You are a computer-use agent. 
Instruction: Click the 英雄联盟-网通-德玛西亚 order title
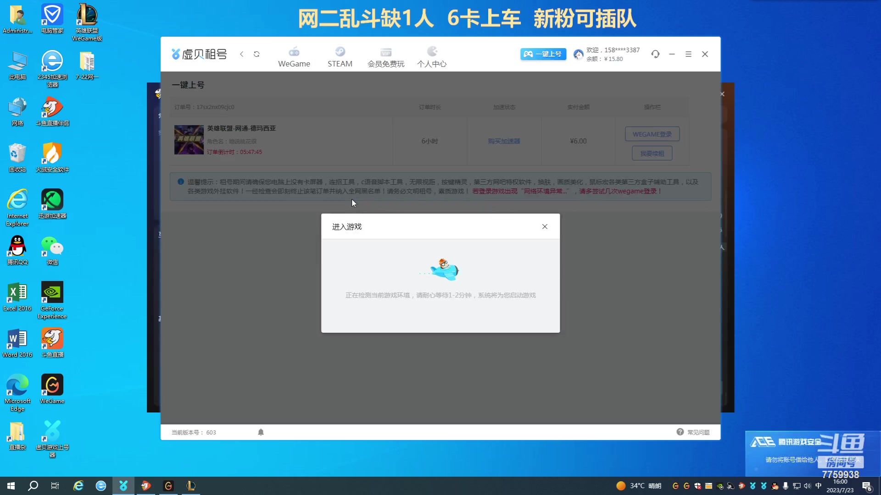tap(241, 128)
